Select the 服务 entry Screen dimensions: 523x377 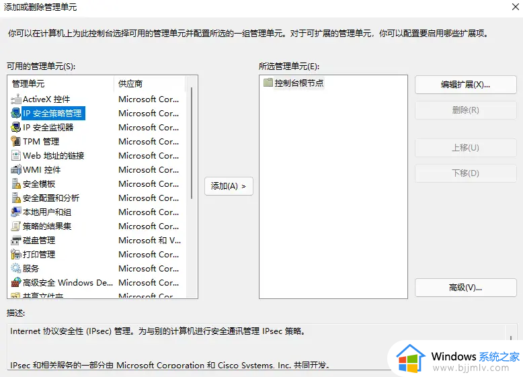coord(31,268)
